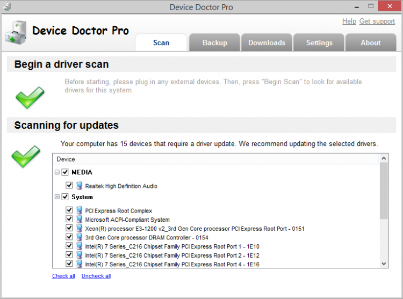Click the Root Port 4 - 1E16 device icon

point(80,264)
